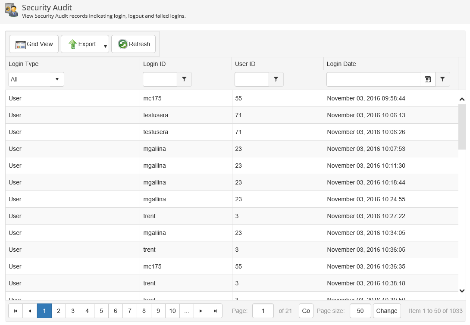Switch to Grid View
The image size is (470, 325).
[x=34, y=44]
